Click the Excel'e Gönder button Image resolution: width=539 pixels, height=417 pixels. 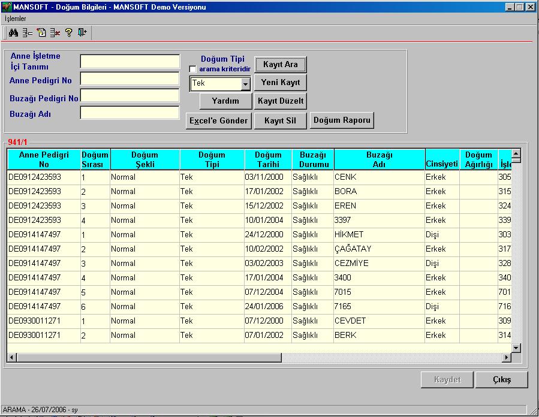click(219, 121)
